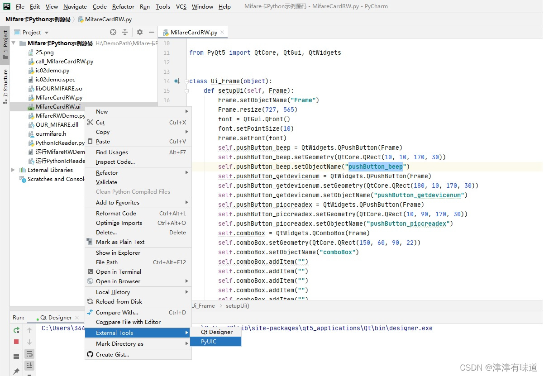Open the 1: Project side tab

pos(5,44)
